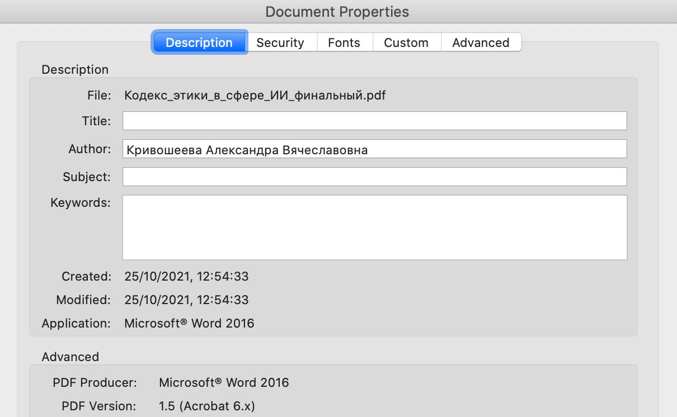Image resolution: width=677 pixels, height=417 pixels.
Task: Click into the Author text field
Action: click(x=375, y=149)
